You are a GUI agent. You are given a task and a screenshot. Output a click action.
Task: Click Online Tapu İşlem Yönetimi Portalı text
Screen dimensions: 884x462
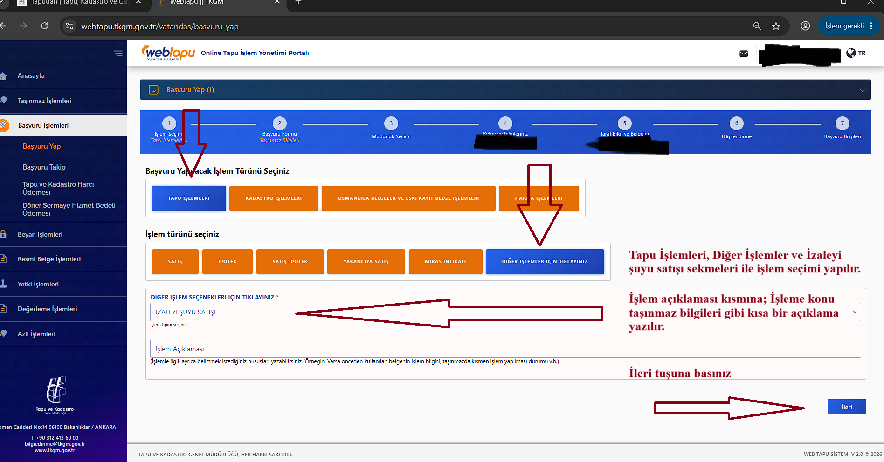[x=255, y=53]
